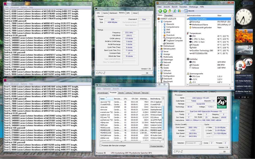Select the ExcelStor Technology J360 row
This screenshot has height=159, width=255.
(209, 51)
